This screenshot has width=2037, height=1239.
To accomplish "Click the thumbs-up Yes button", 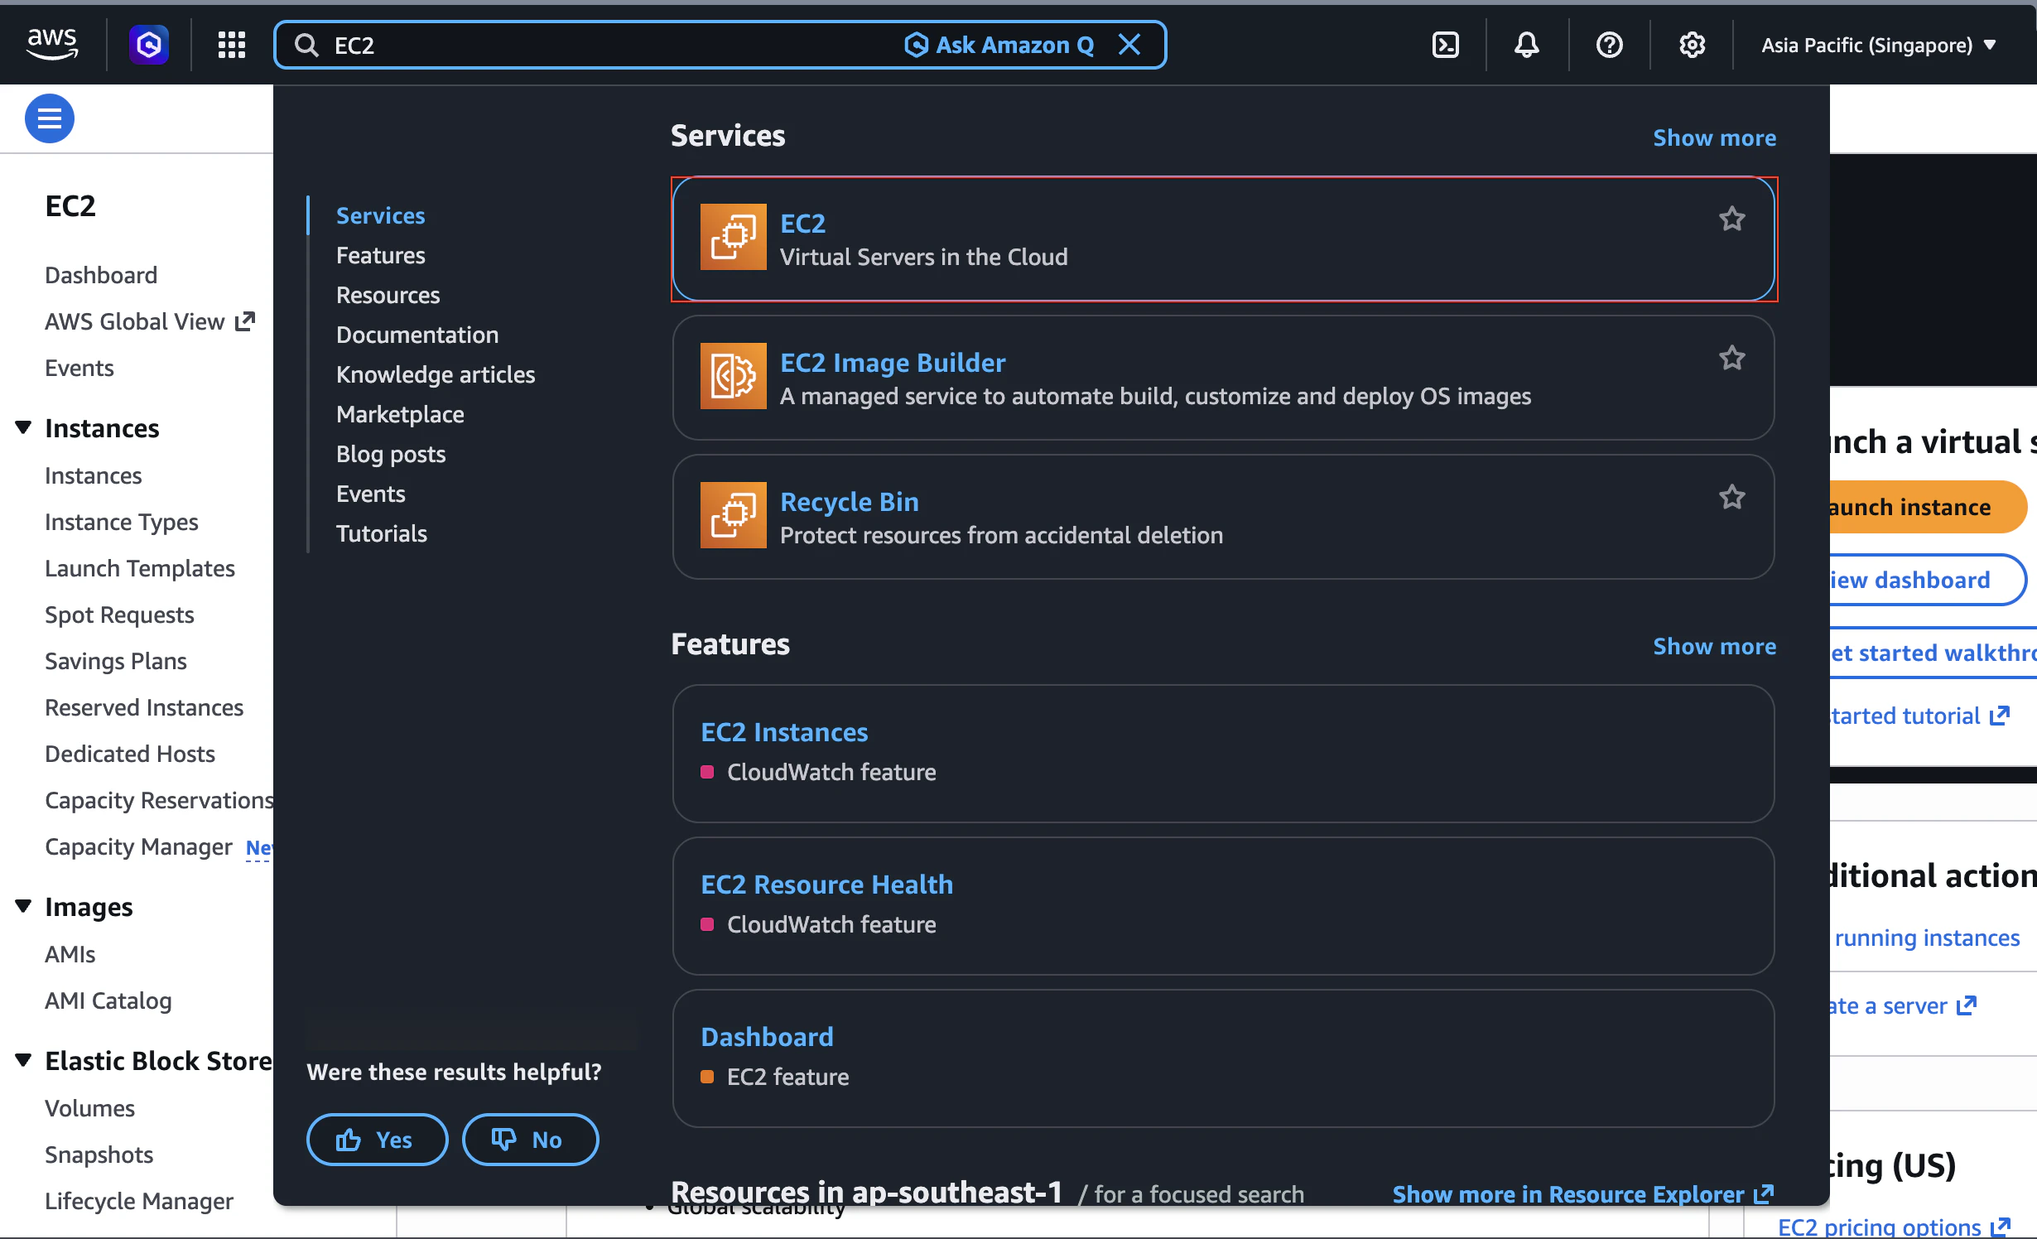I will pos(378,1140).
